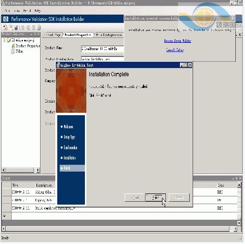Click the round Help icon in toolbar
245x244 pixels.
(x=39, y=28)
